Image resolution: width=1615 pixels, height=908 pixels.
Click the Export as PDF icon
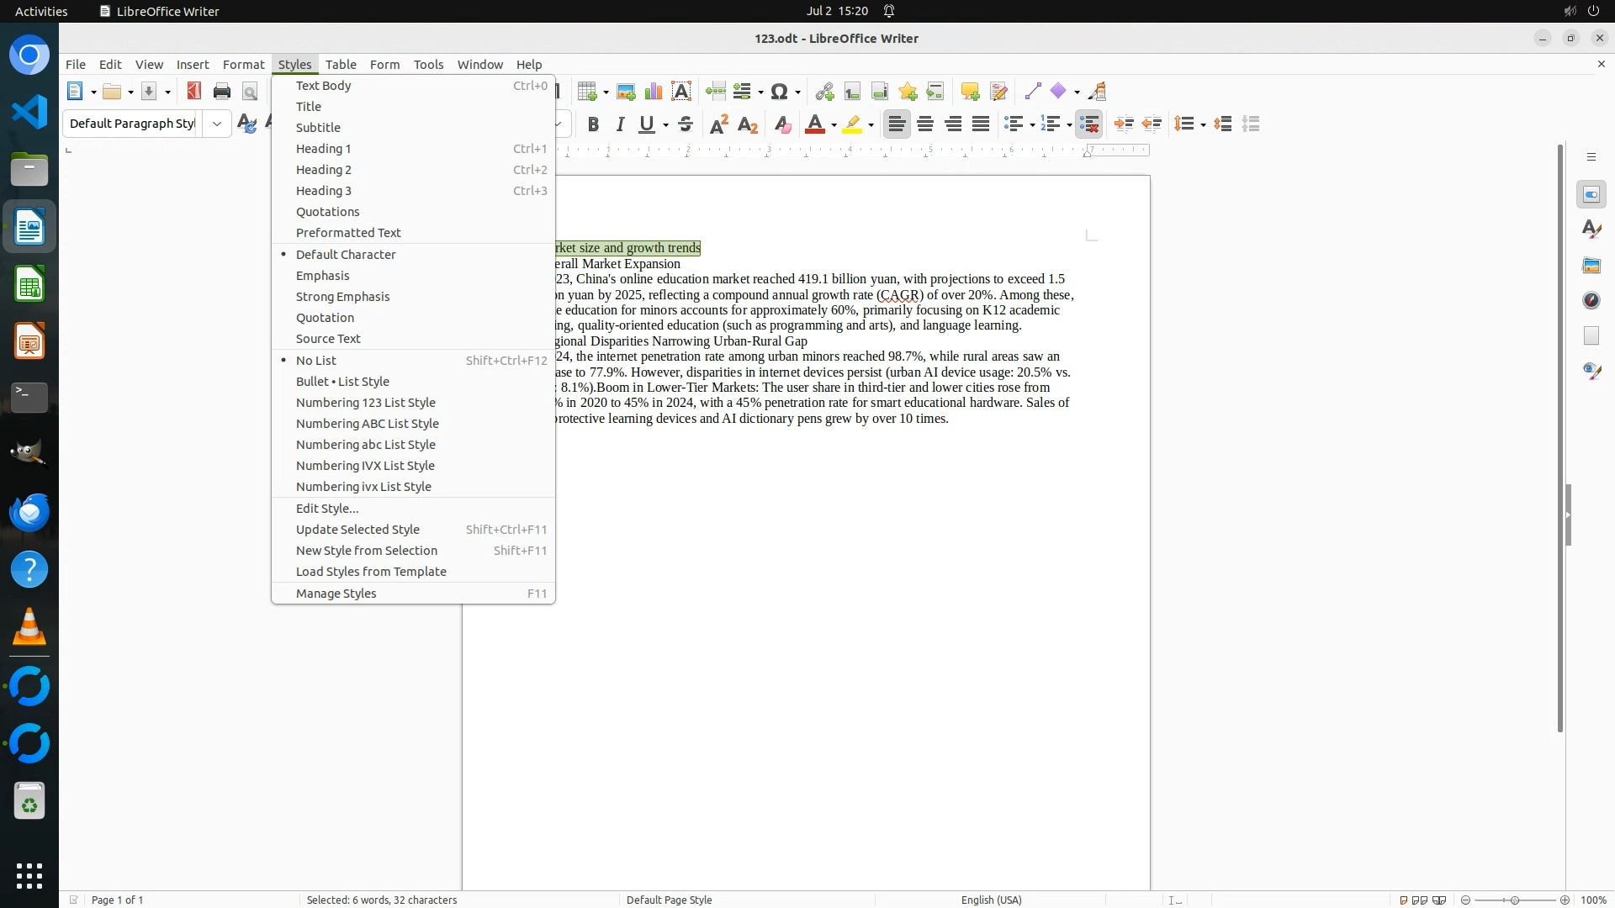coord(194,92)
